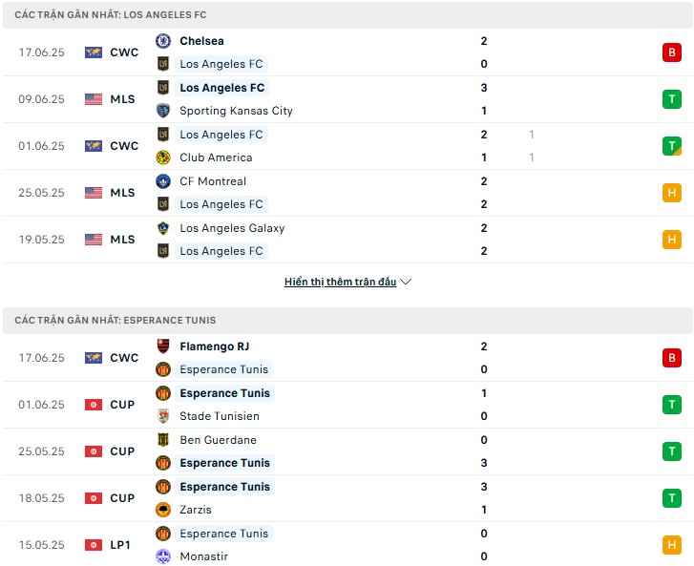Click the Tunisia flag beside LP1 on 15.05.25
Image resolution: width=694 pixels, height=566 pixels.
(x=94, y=545)
